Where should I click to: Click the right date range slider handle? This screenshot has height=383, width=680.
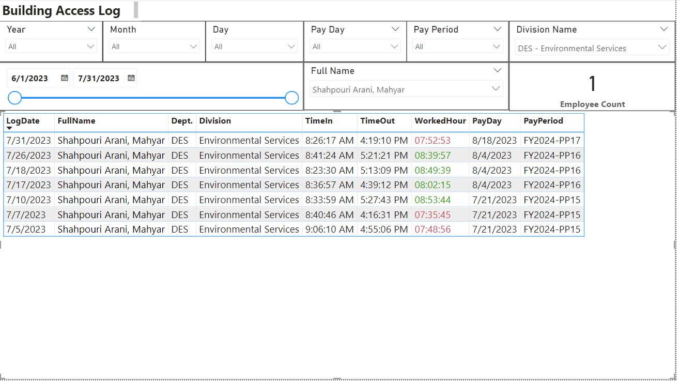tap(292, 98)
